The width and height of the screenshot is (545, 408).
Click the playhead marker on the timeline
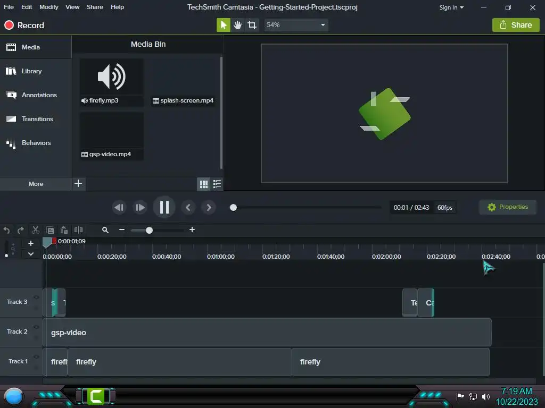click(47, 242)
